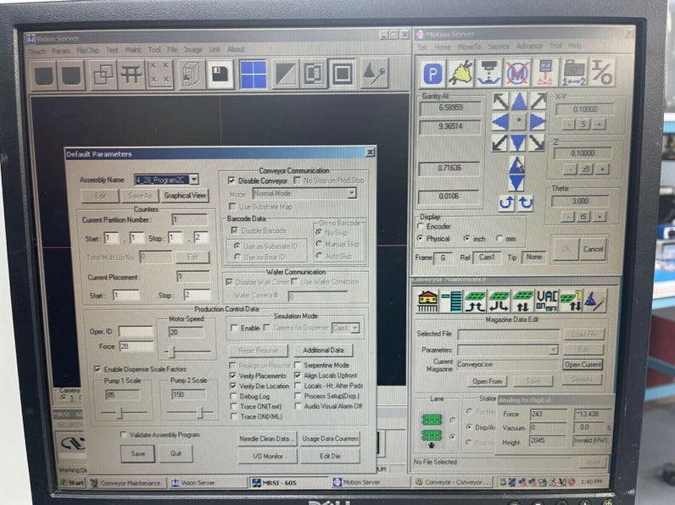Open the Maint menu in Vision Server
This screenshot has width=675, height=505.
click(133, 50)
